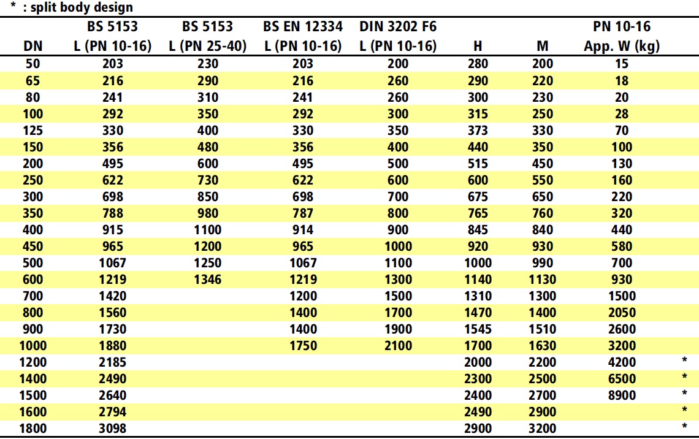Click the weight 580 in DN 450 row
The width and height of the screenshot is (699, 439).
click(622, 246)
